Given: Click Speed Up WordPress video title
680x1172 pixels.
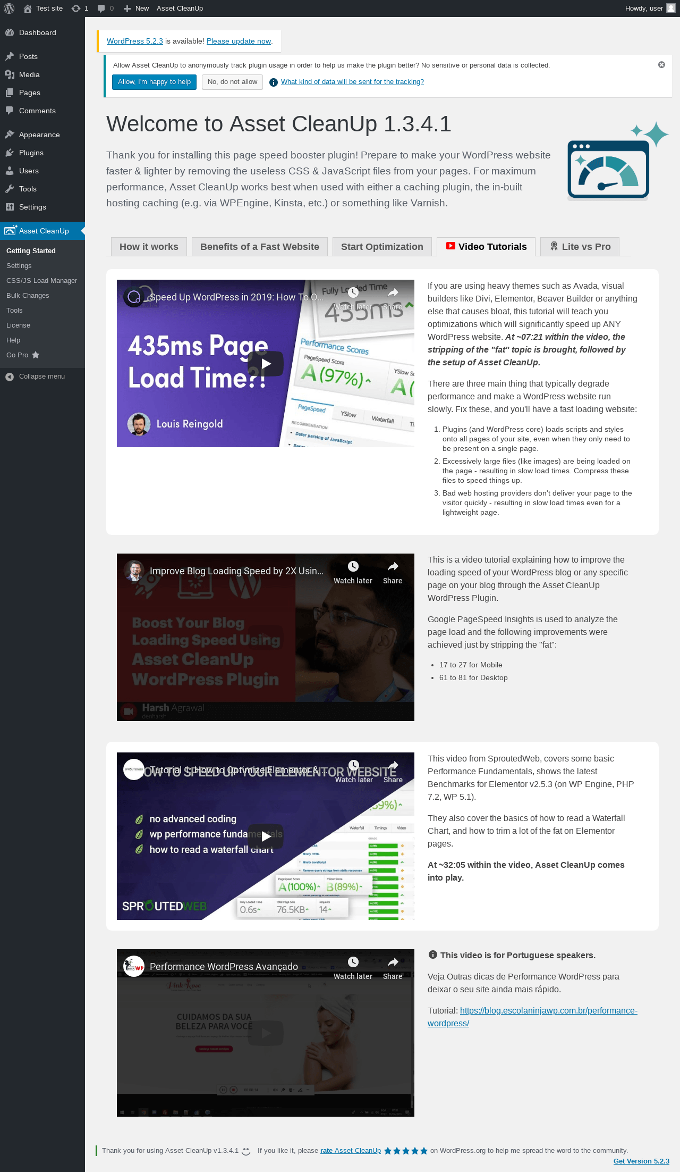Looking at the screenshot, I should point(236,297).
